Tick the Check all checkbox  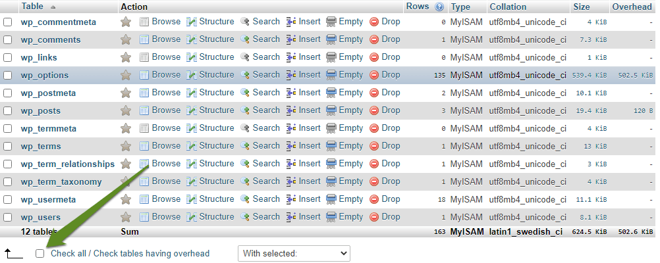click(40, 253)
